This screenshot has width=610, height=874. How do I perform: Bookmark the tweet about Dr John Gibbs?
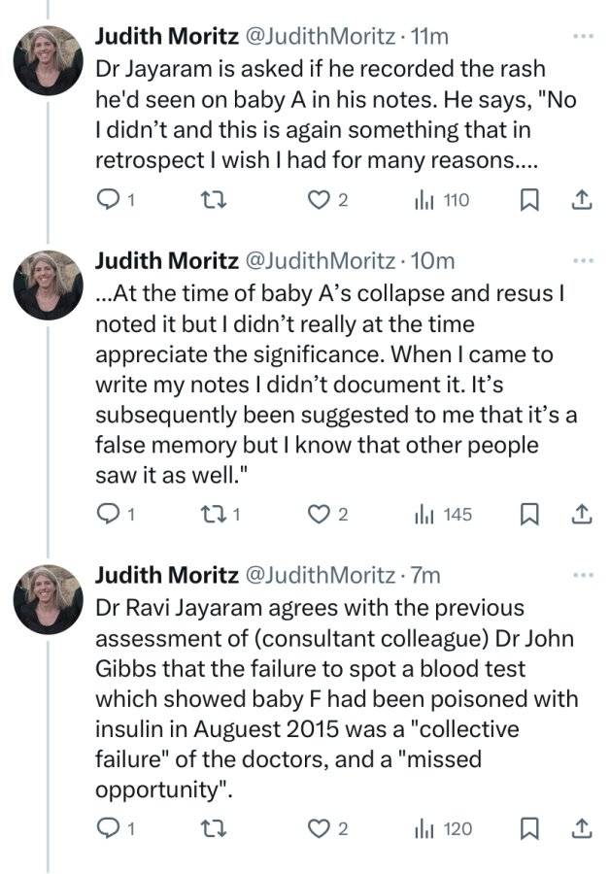coord(528,829)
